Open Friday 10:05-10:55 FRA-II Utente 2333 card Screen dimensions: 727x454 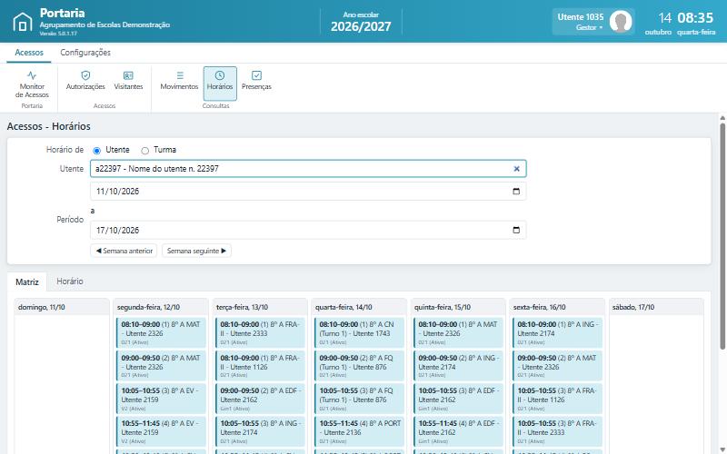click(x=557, y=432)
